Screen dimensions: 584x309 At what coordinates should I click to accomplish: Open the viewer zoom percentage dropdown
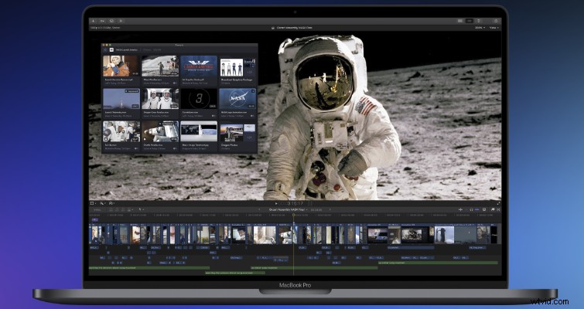coord(480,28)
